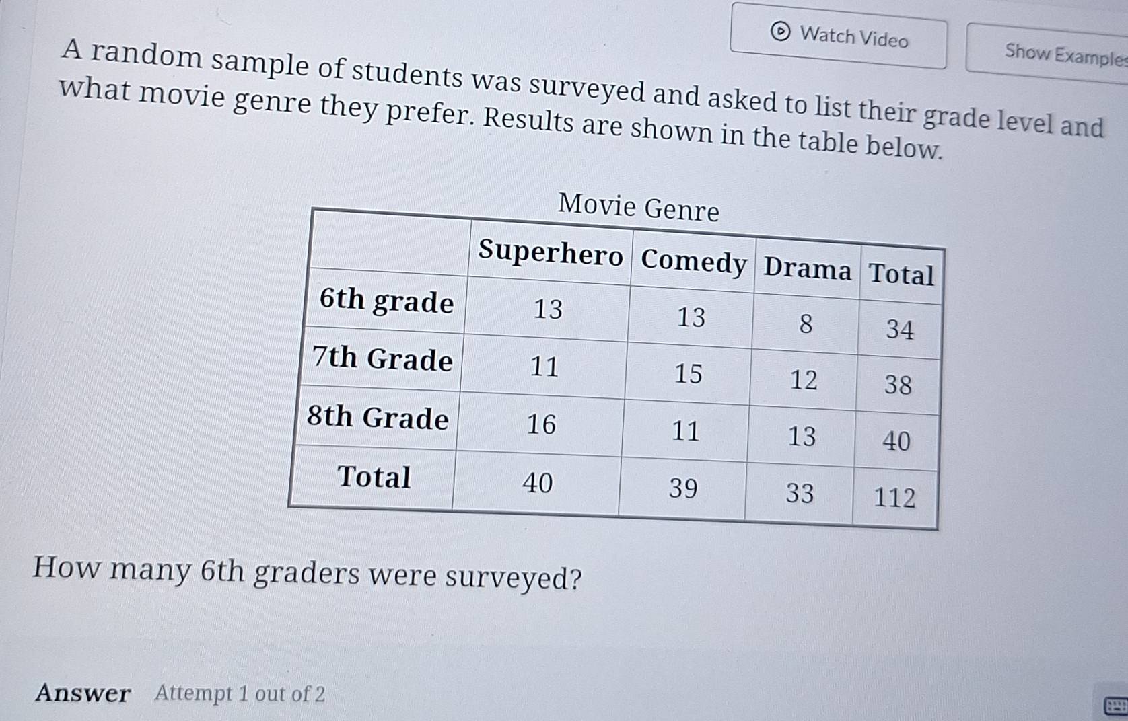Select the 6th grade row header

tap(386, 303)
